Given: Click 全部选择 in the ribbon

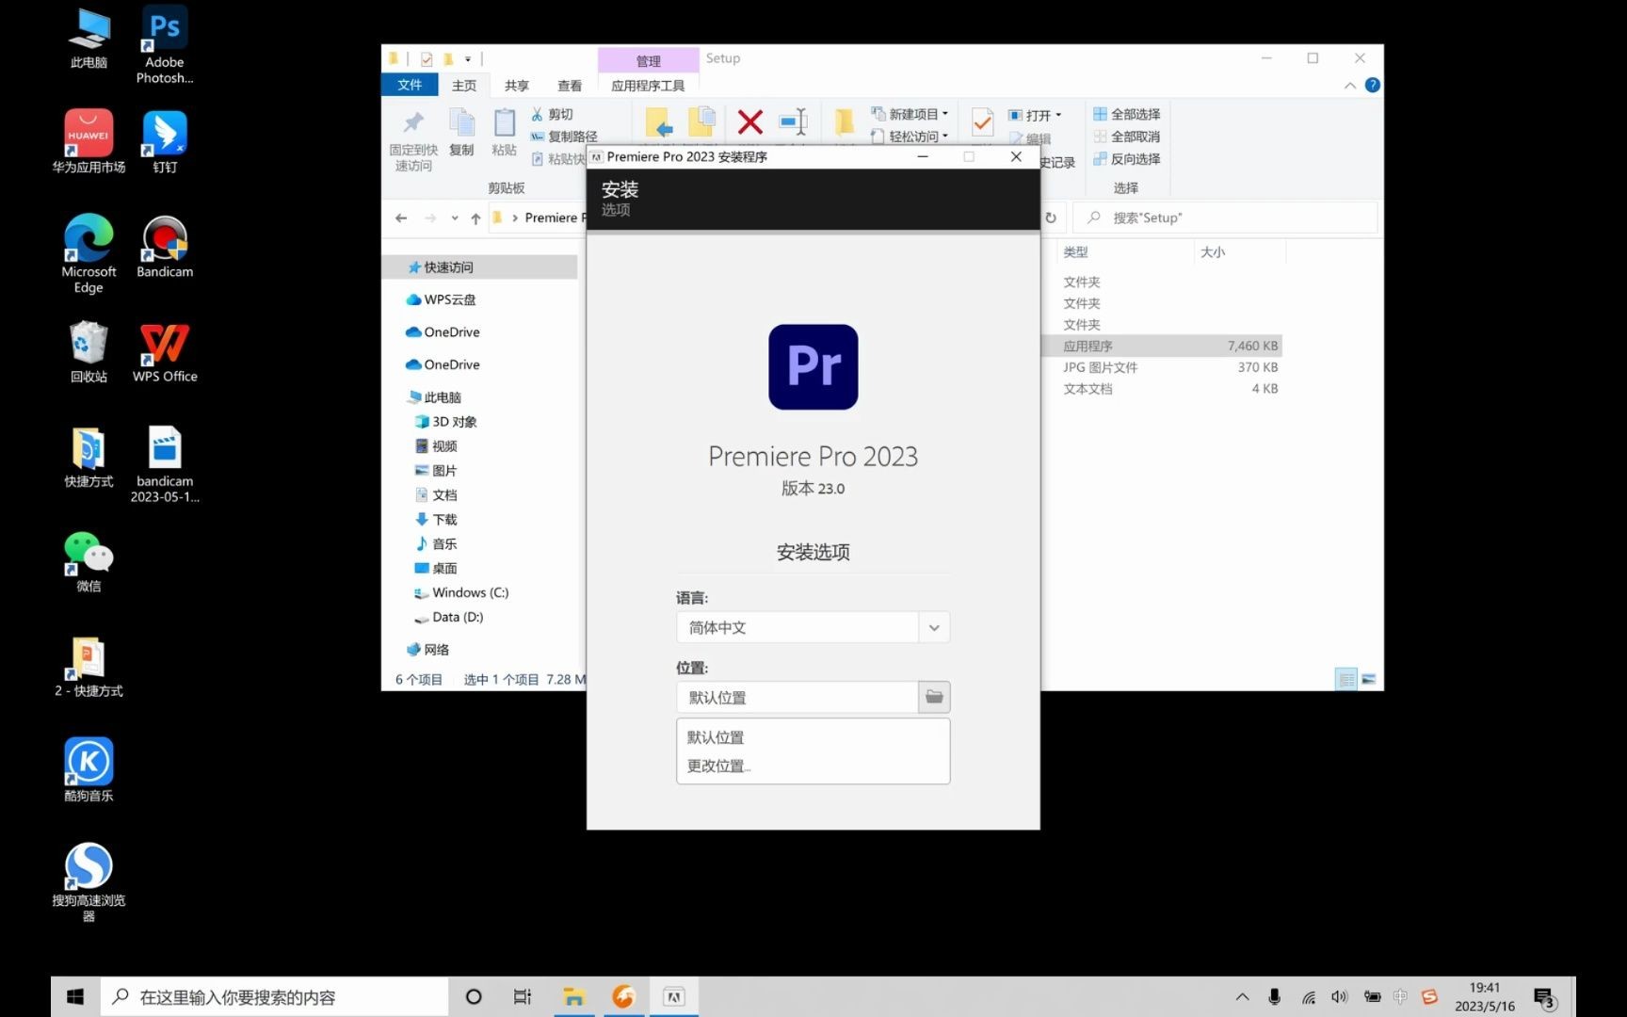Looking at the screenshot, I should click(1127, 114).
